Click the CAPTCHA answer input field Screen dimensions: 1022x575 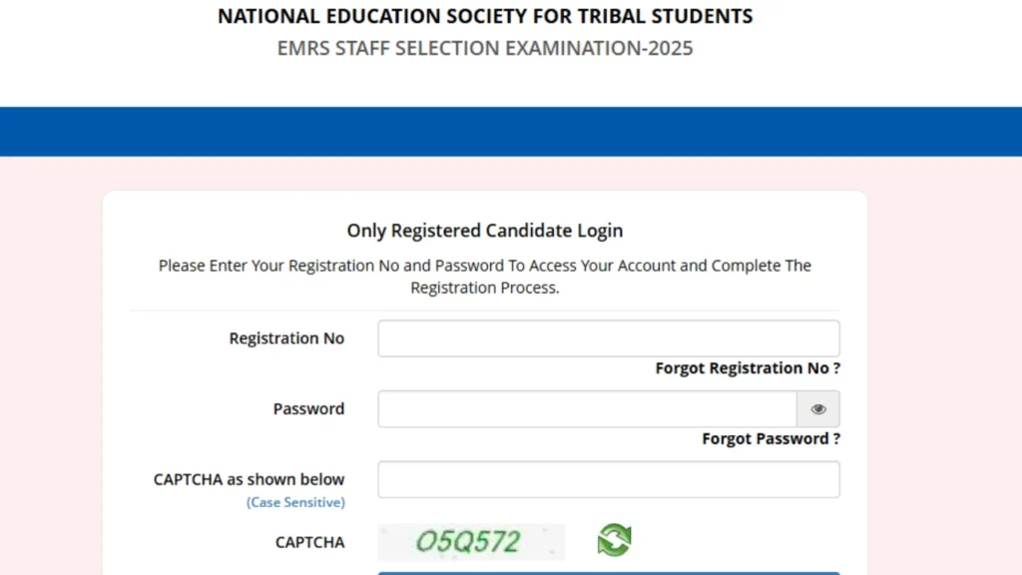pos(608,479)
